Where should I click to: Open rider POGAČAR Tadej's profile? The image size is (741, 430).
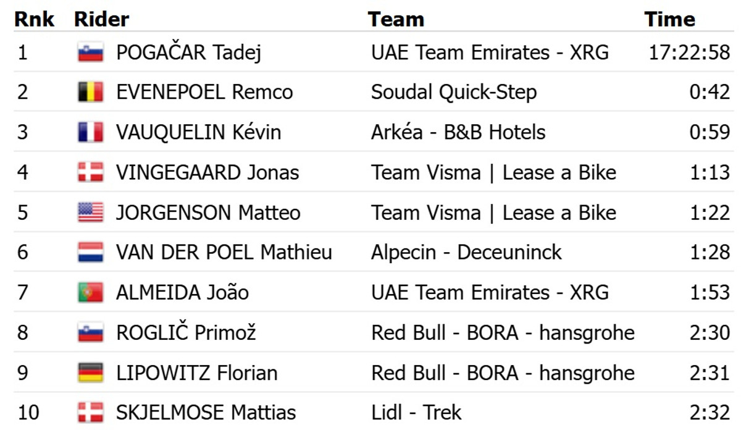pyautogui.click(x=188, y=53)
